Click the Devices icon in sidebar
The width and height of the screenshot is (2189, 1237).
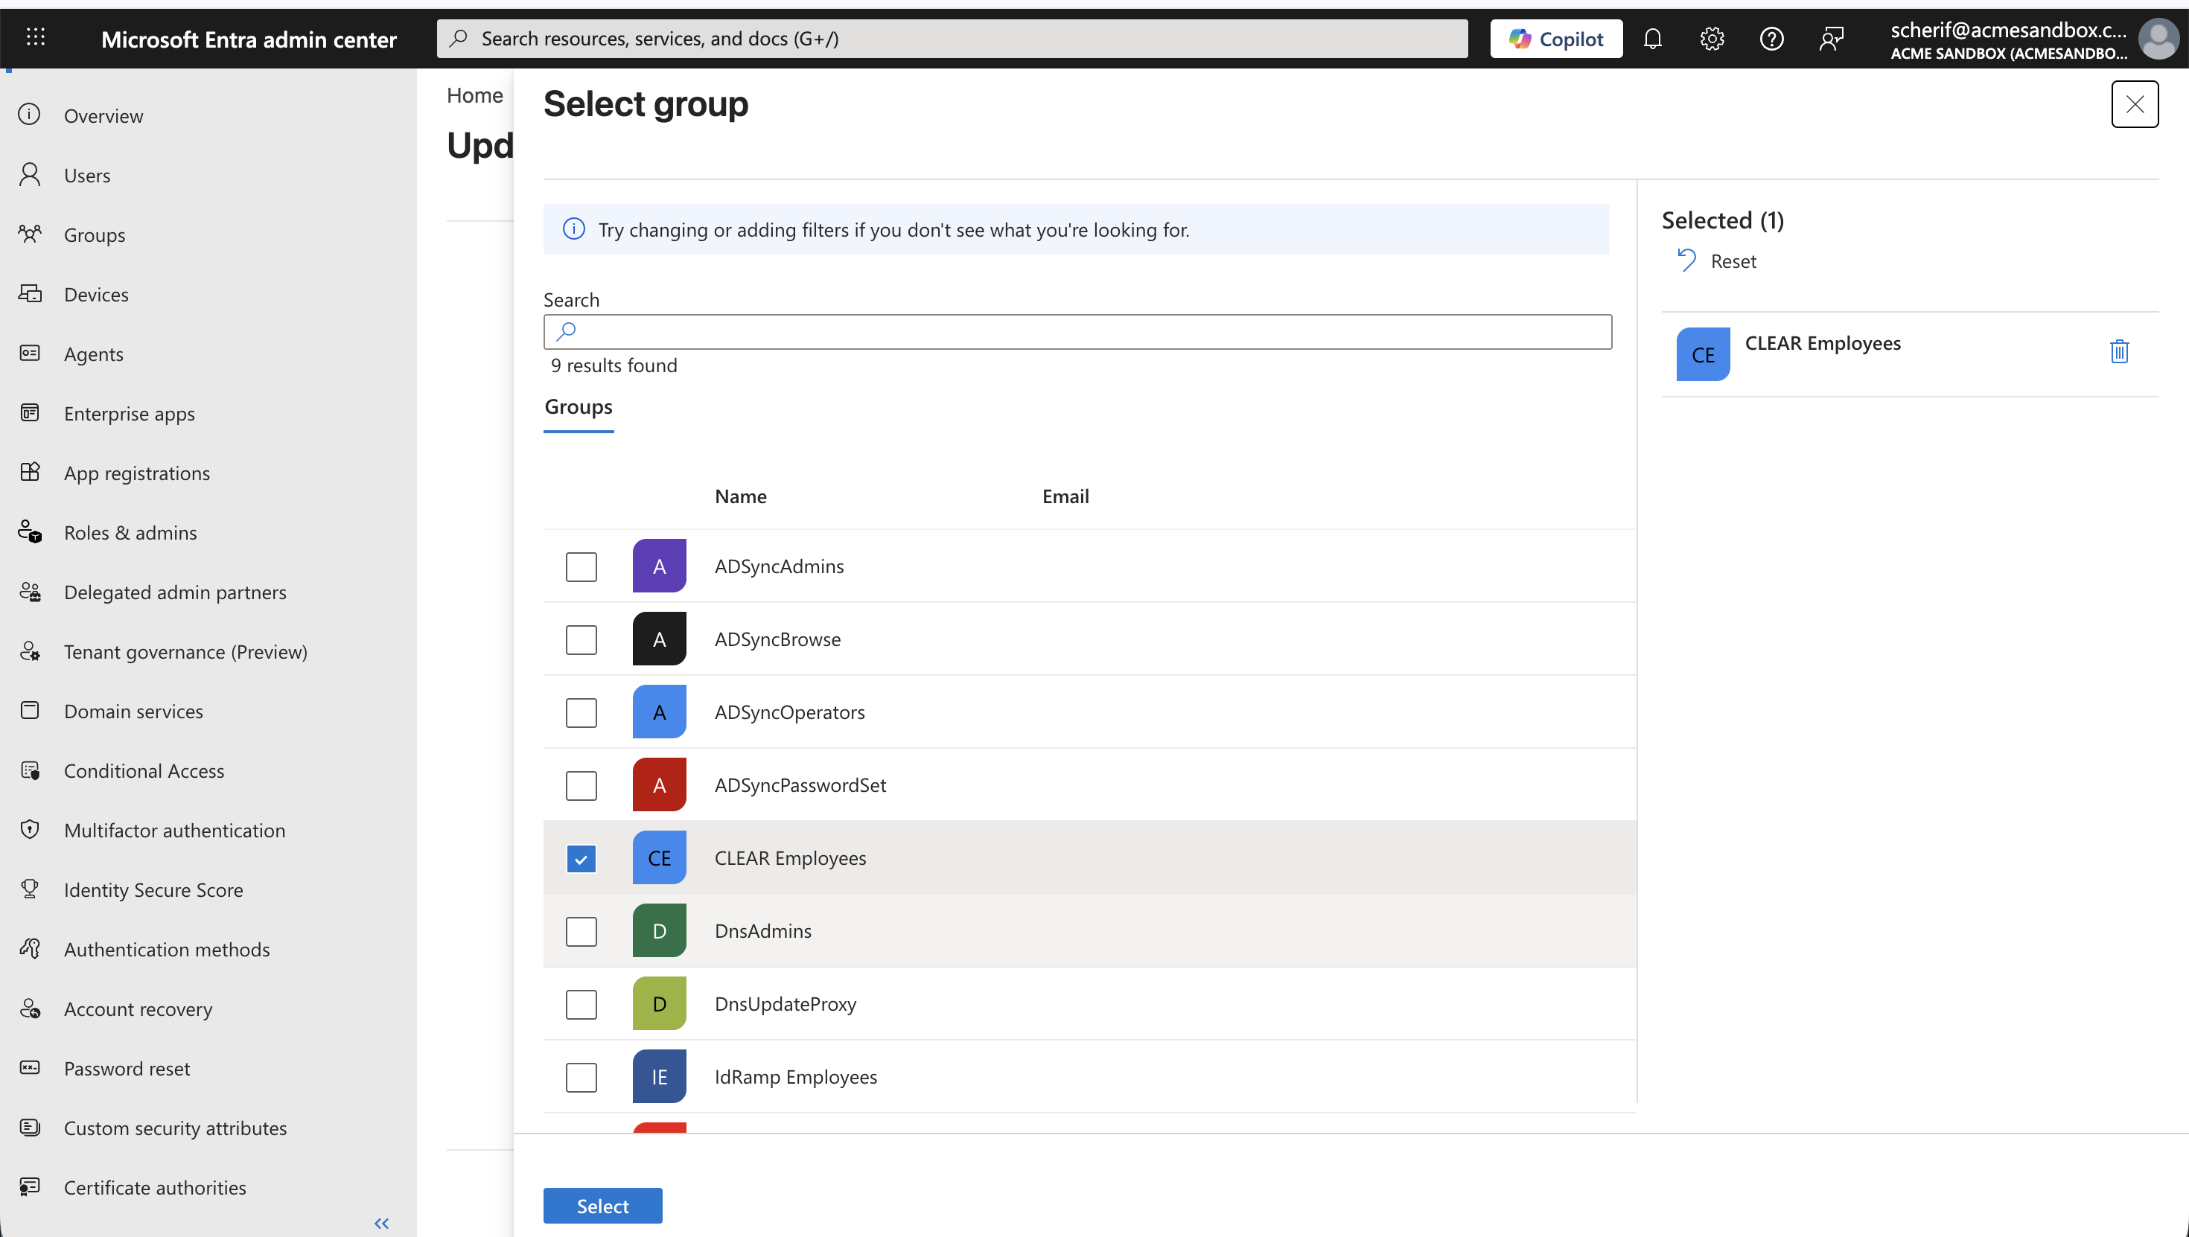tap(30, 293)
